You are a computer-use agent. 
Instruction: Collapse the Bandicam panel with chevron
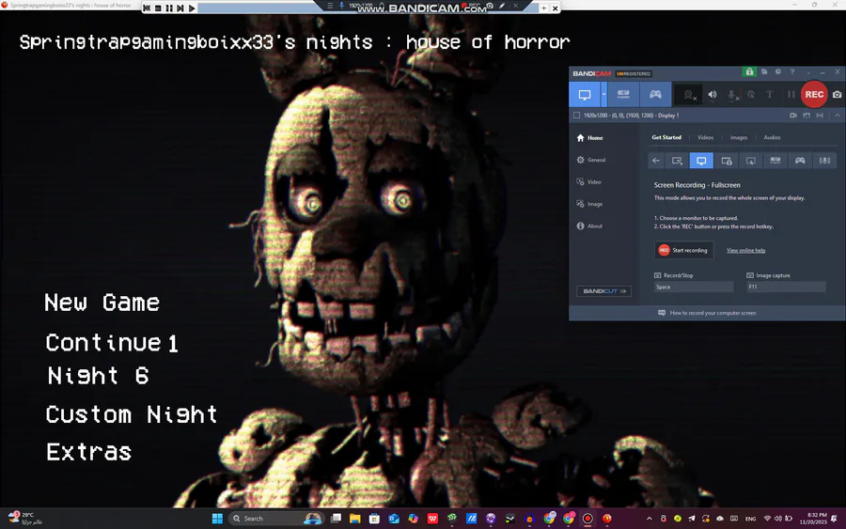coord(838,116)
